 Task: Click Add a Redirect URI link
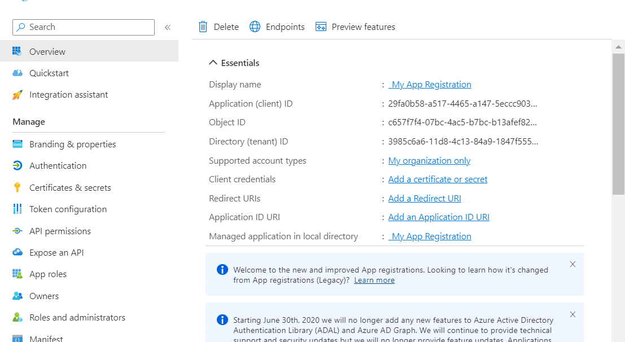coord(425,199)
